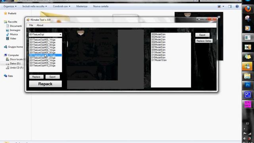This screenshot has width=254, height=143.
Task: Select 001Texture0.tpl#05_00.tga in list
Action: (42, 52)
